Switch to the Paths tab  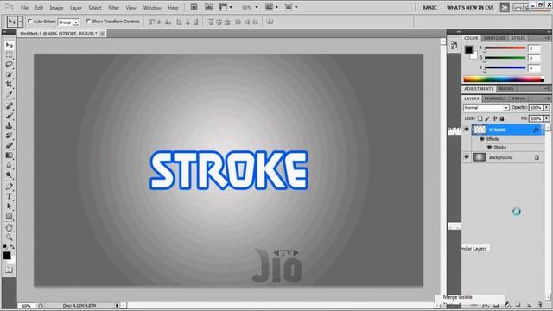(518, 98)
